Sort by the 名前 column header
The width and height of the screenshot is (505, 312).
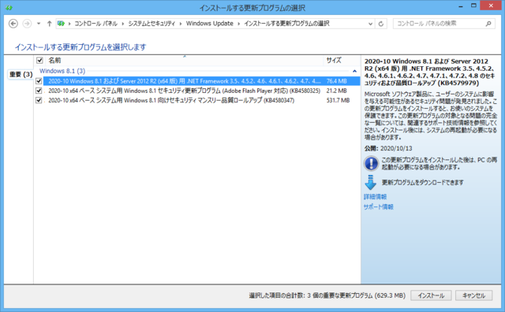pos(54,60)
